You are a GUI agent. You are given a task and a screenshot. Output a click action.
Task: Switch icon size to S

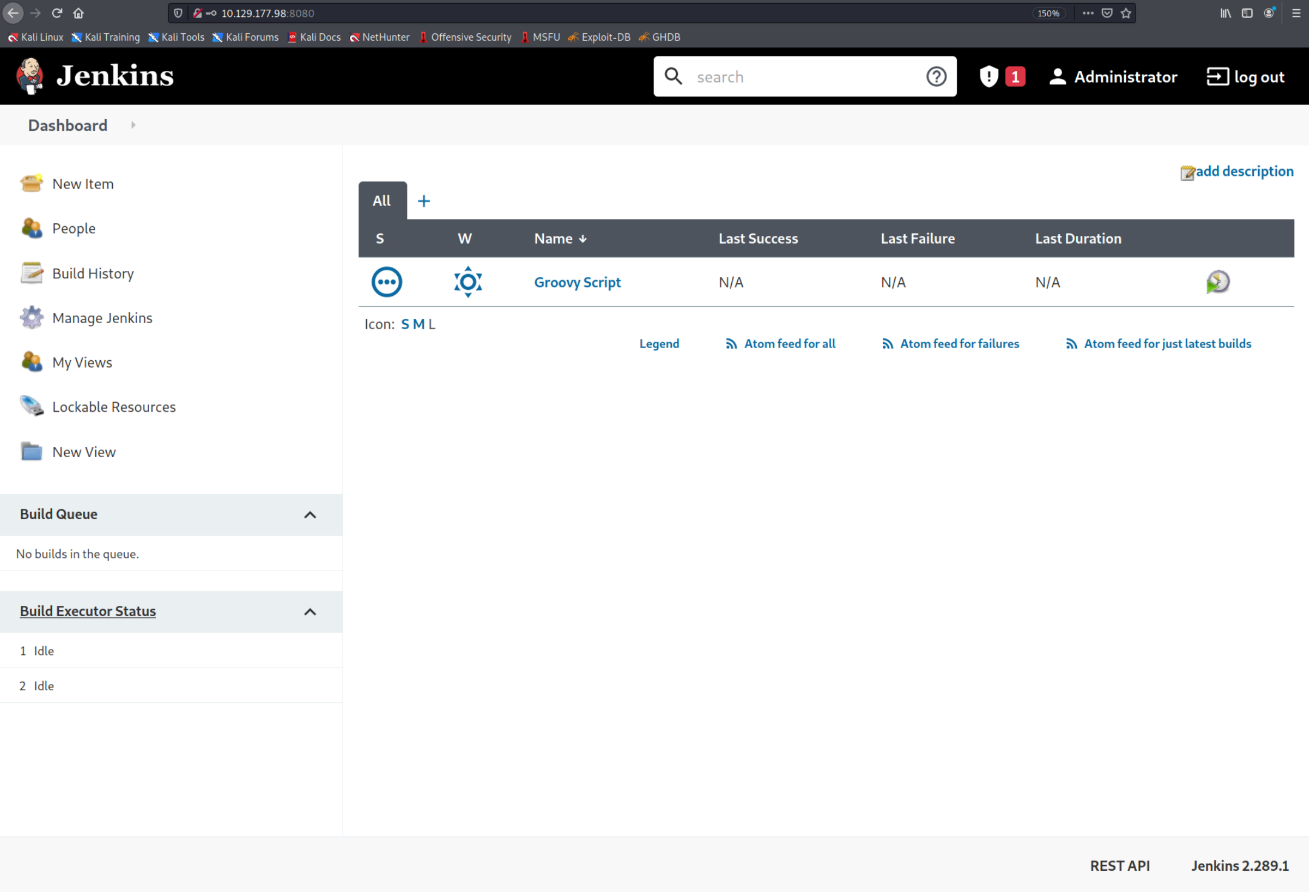(x=405, y=324)
